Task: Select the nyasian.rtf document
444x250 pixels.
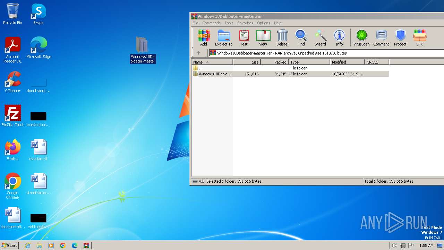Action: coord(39,150)
